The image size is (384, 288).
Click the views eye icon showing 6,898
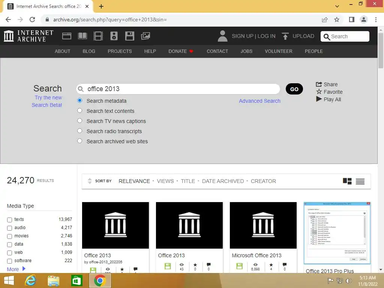tap(255, 265)
